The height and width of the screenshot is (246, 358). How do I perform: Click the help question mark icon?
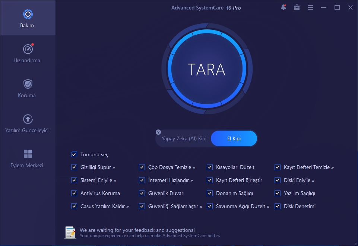[158, 132]
